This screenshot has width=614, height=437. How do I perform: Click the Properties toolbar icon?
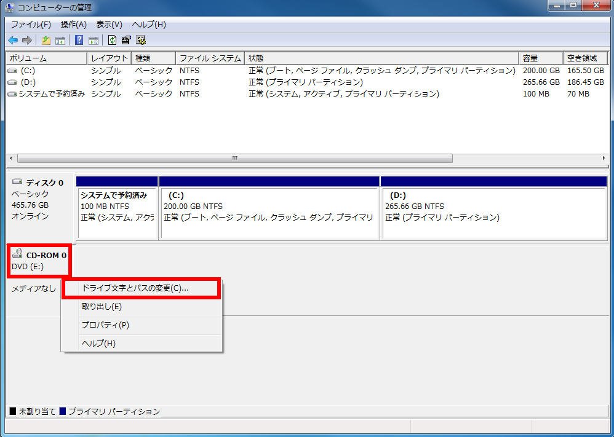[x=126, y=40]
